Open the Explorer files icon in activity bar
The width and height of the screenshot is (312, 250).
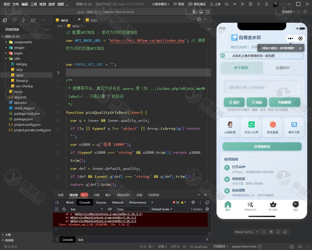[5, 20]
